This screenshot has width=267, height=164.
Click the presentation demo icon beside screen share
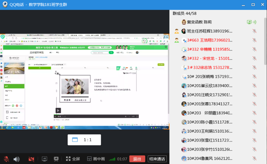click(56, 159)
